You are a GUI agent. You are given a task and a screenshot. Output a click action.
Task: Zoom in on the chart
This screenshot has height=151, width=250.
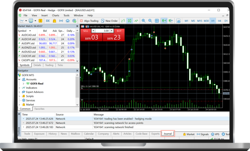tap(144, 21)
